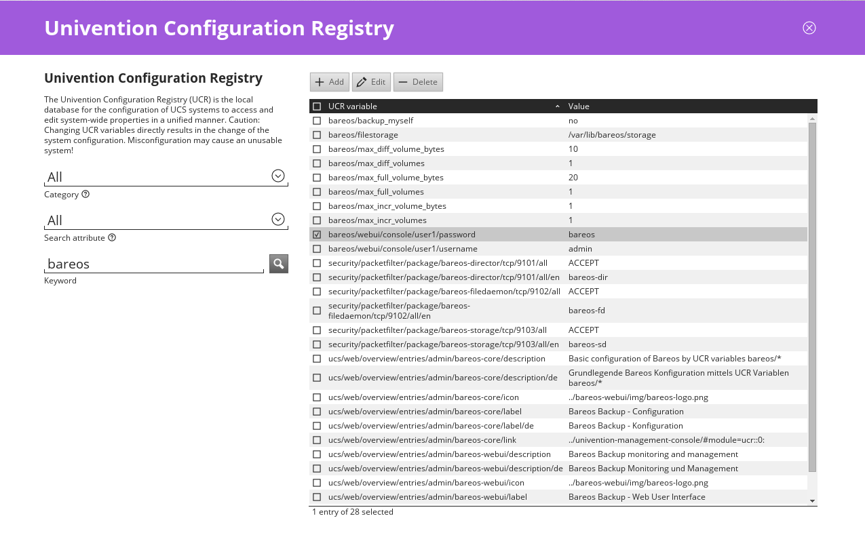Open the Search attribute dropdown
This screenshot has width=865, height=554.
(277, 219)
